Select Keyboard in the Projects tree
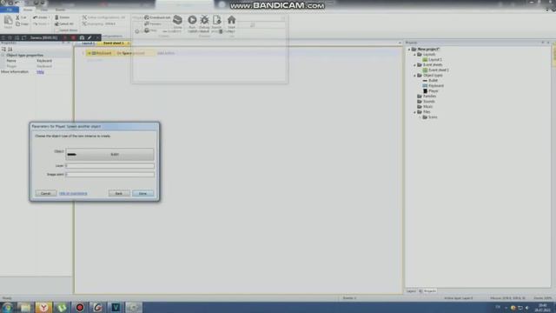556x313 pixels. pos(436,86)
